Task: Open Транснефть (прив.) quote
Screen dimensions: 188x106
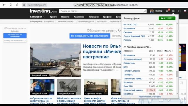Action: tap(133, 79)
